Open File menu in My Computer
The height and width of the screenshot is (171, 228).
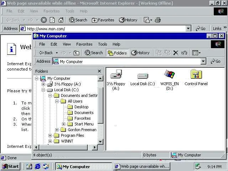pos(42,44)
